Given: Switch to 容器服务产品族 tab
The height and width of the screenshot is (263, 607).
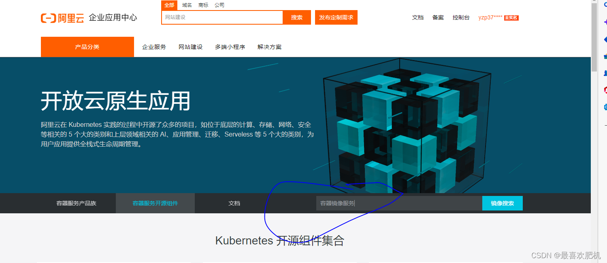Looking at the screenshot, I should pos(77,203).
